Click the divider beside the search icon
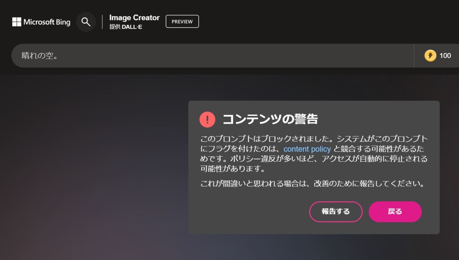Viewport: 459px width, 260px height. pyautogui.click(x=102, y=22)
